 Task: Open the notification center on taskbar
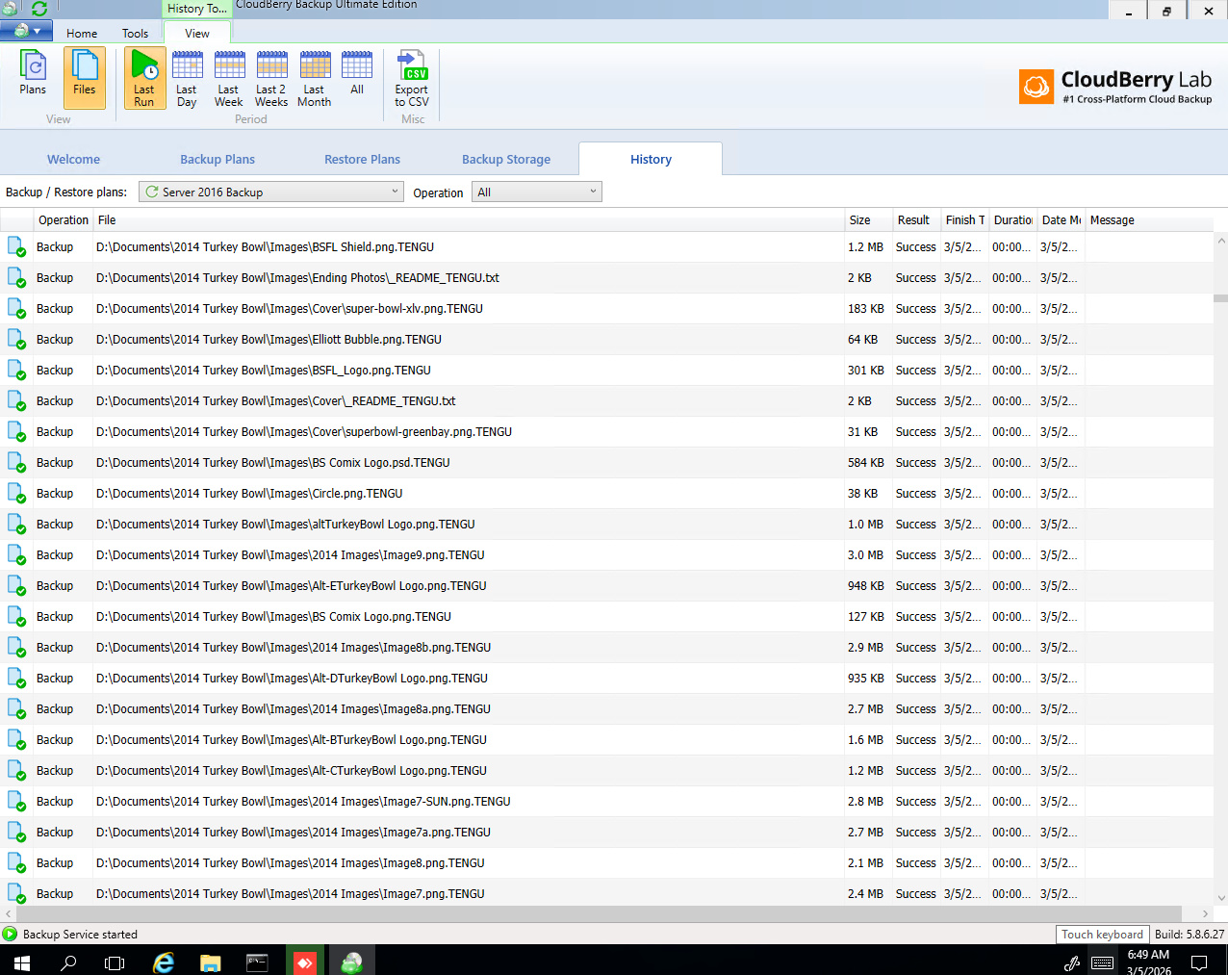pos(1199,962)
